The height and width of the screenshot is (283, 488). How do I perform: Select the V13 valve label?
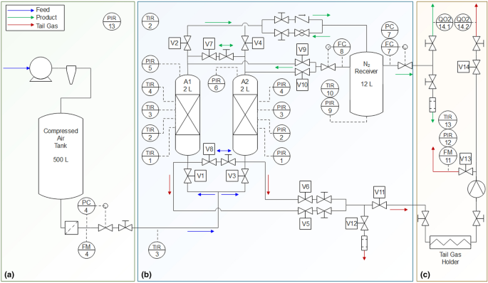pos(466,159)
